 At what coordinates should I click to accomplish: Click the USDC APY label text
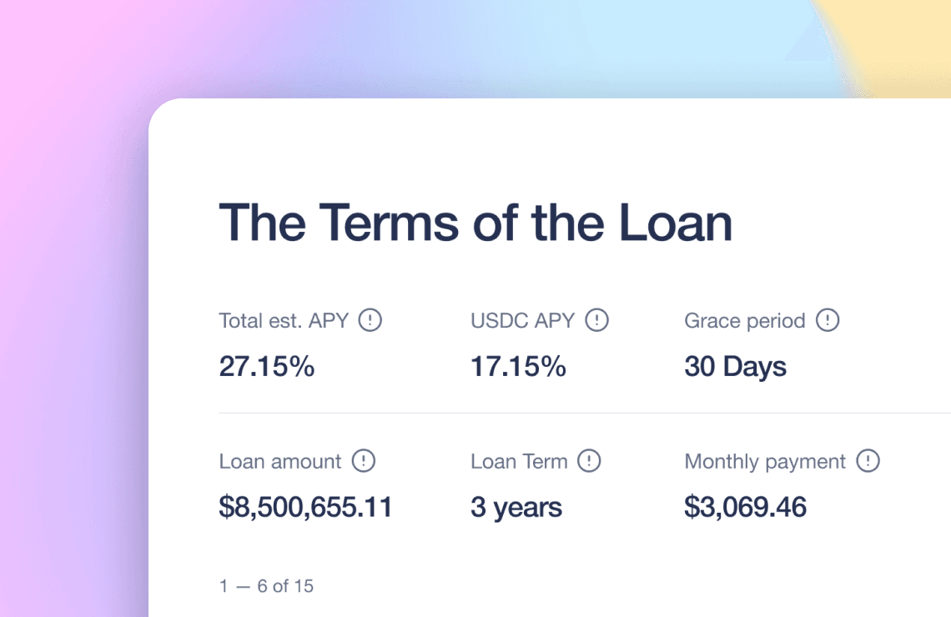(523, 321)
